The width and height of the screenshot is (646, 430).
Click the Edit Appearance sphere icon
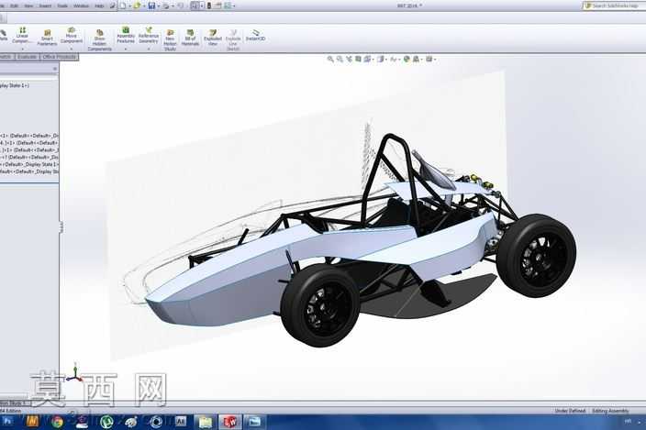tap(407, 60)
